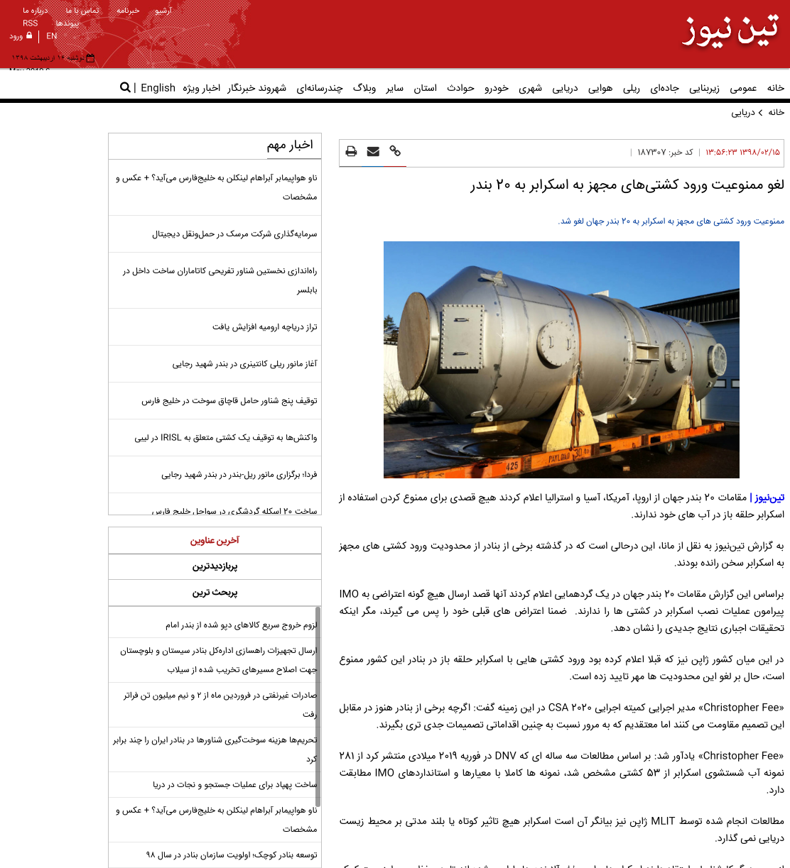Open news on search and rescue پهپاد

pos(234,785)
